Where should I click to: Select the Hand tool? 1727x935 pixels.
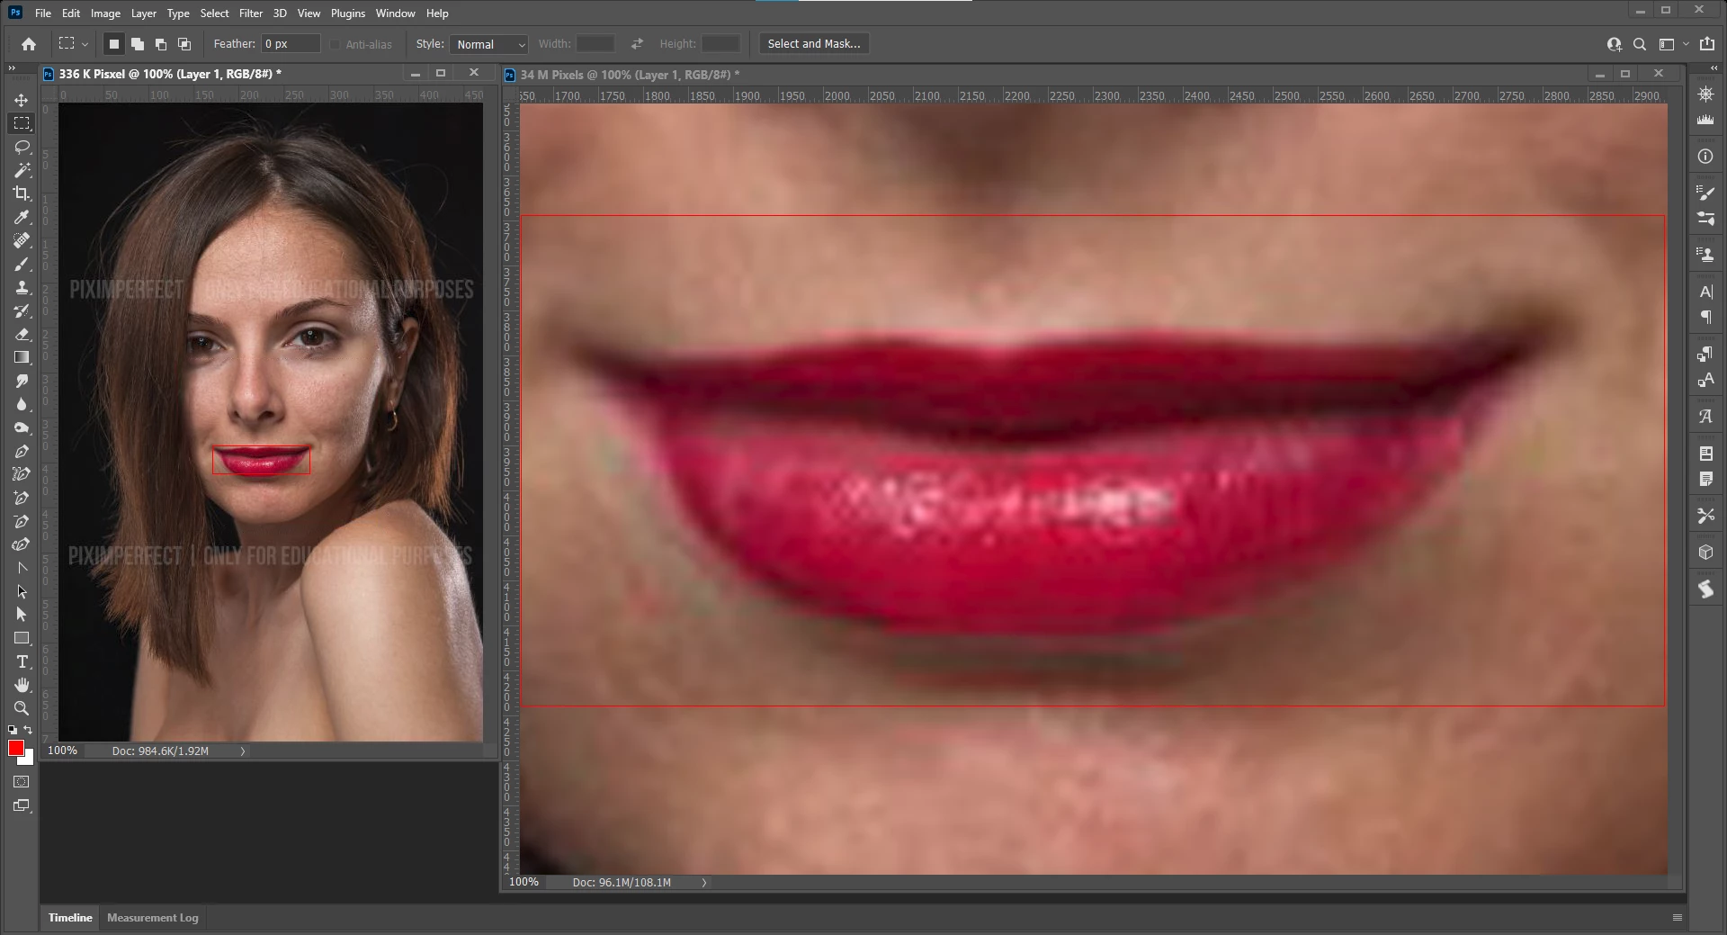coord(22,685)
